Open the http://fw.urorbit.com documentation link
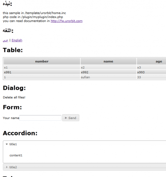 [66, 21]
